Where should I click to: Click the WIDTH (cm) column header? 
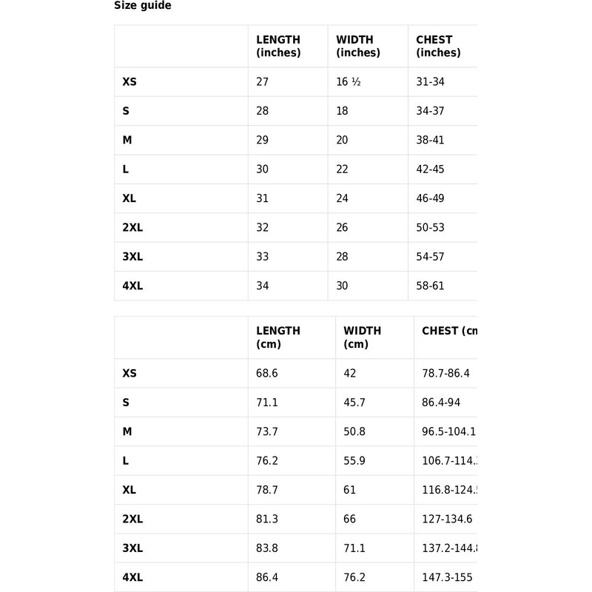[363, 337]
